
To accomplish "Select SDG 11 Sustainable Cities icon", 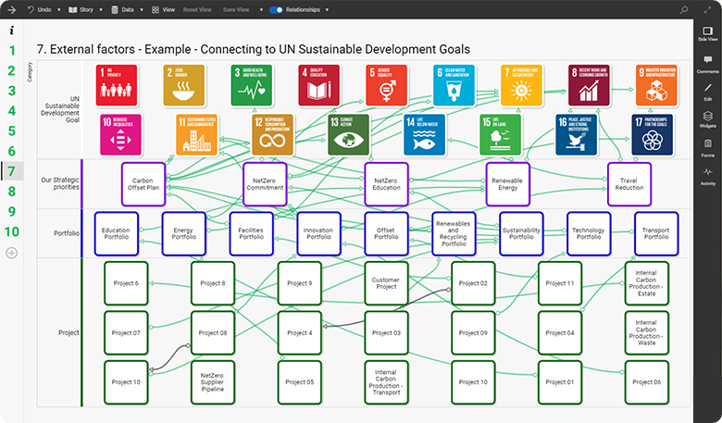I will (x=196, y=135).
